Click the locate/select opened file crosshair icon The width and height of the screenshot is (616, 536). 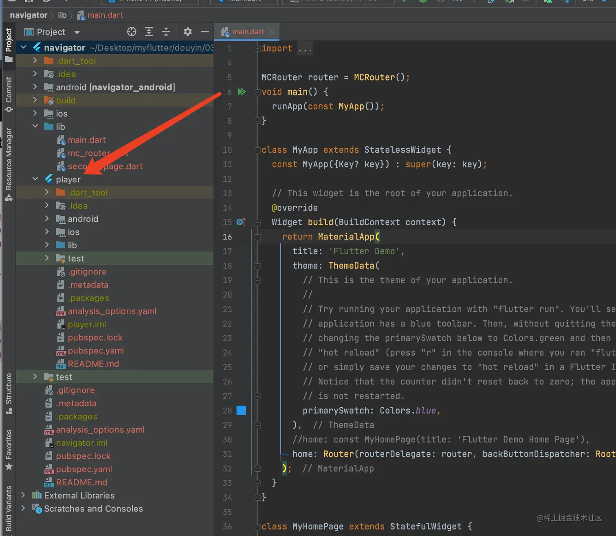coord(132,32)
